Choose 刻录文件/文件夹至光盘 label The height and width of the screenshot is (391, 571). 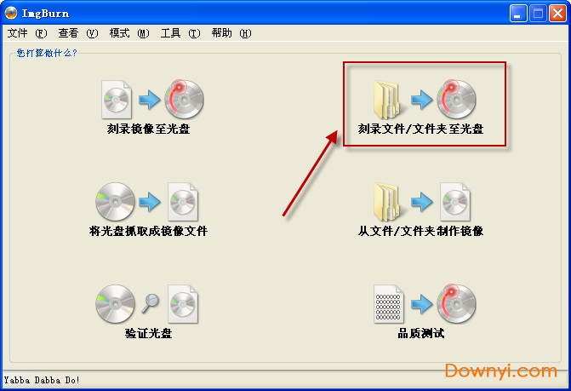pos(420,129)
